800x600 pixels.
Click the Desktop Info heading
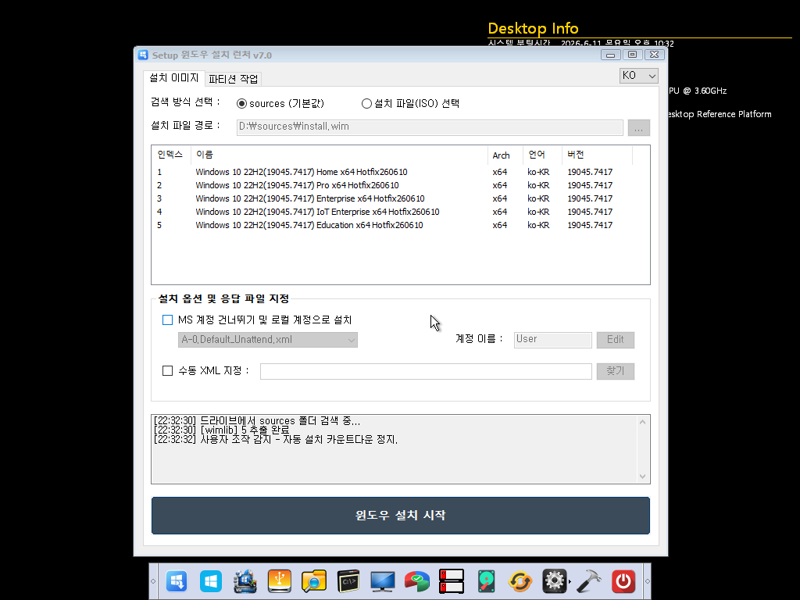[533, 28]
